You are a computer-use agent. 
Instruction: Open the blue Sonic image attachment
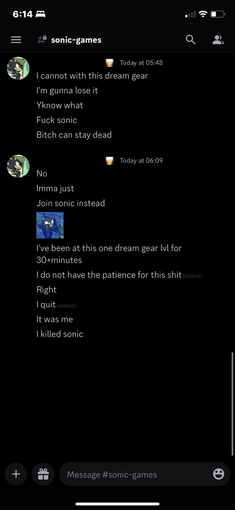(50, 225)
